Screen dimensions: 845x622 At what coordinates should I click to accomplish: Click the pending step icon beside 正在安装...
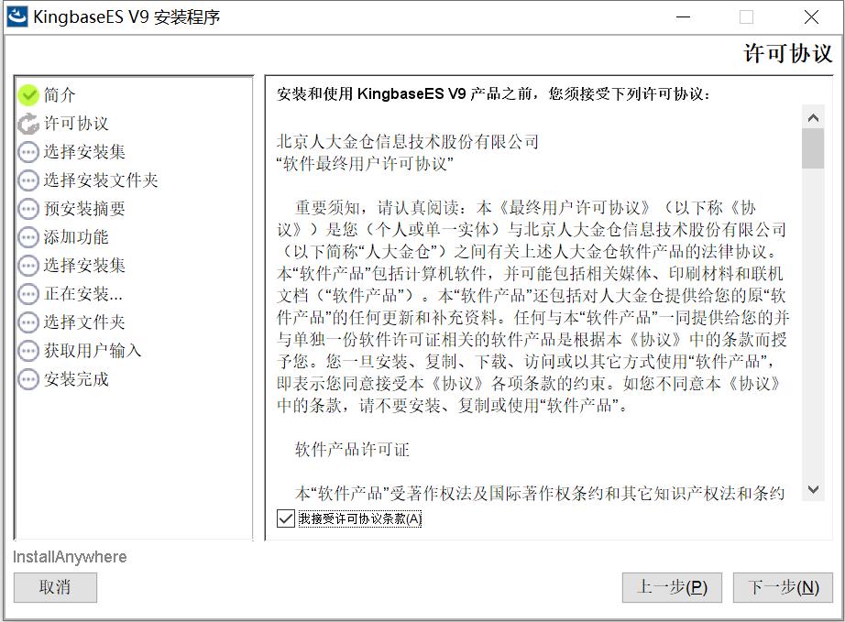click(28, 294)
